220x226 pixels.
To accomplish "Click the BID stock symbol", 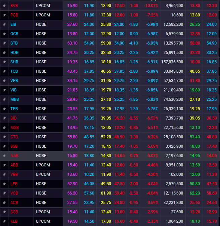I will pos(14,118).
